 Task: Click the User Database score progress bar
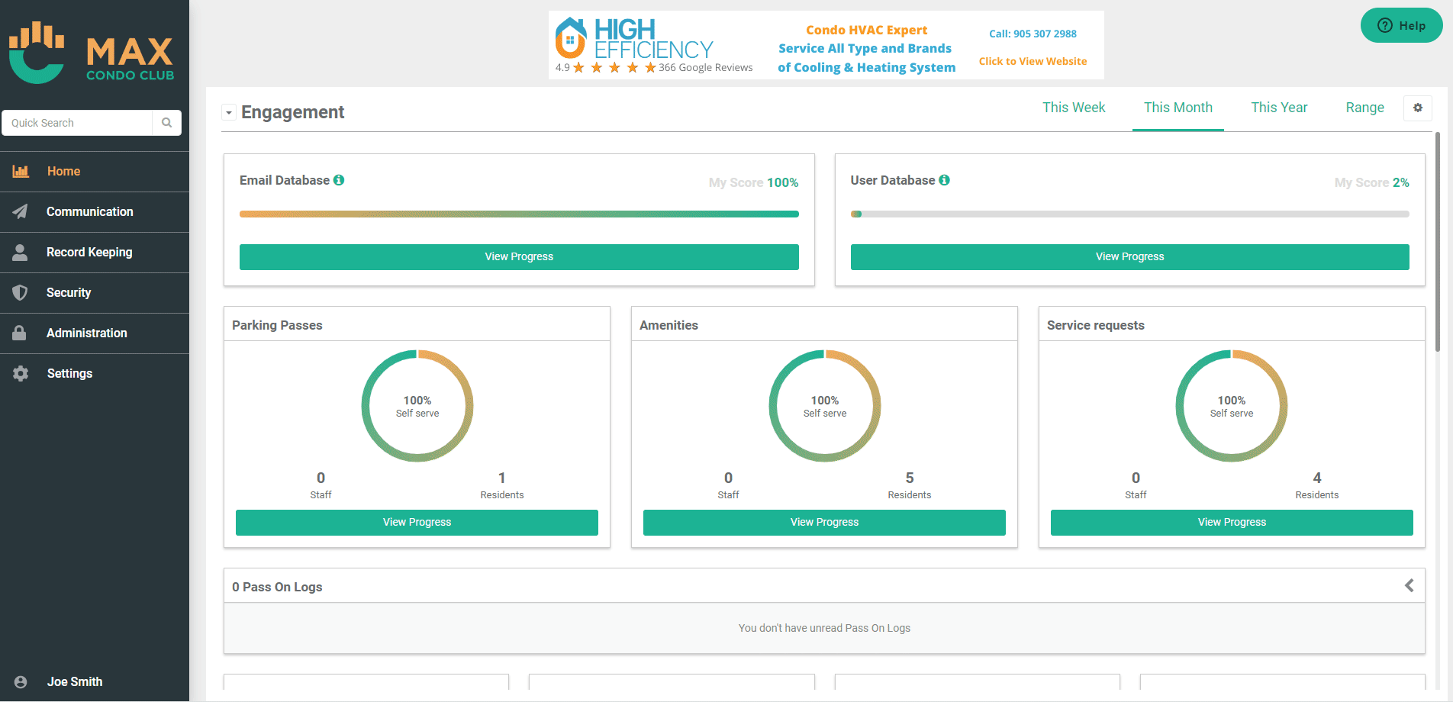point(1129,214)
